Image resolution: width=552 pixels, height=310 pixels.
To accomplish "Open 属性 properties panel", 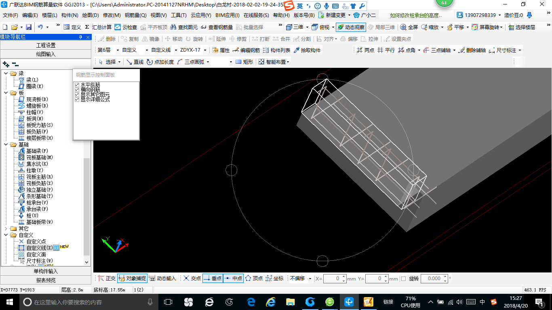I will (221, 50).
